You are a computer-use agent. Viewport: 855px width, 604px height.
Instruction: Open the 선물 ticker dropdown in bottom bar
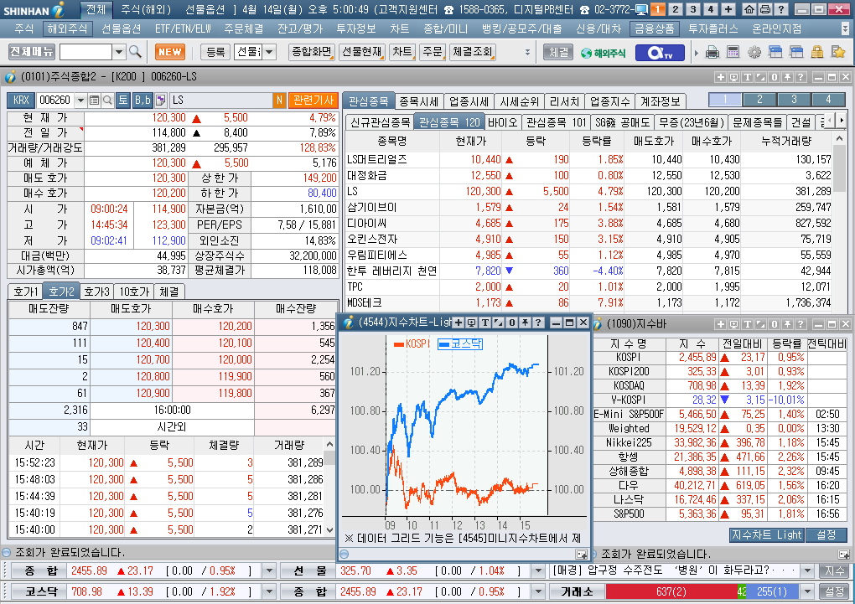pos(537,570)
